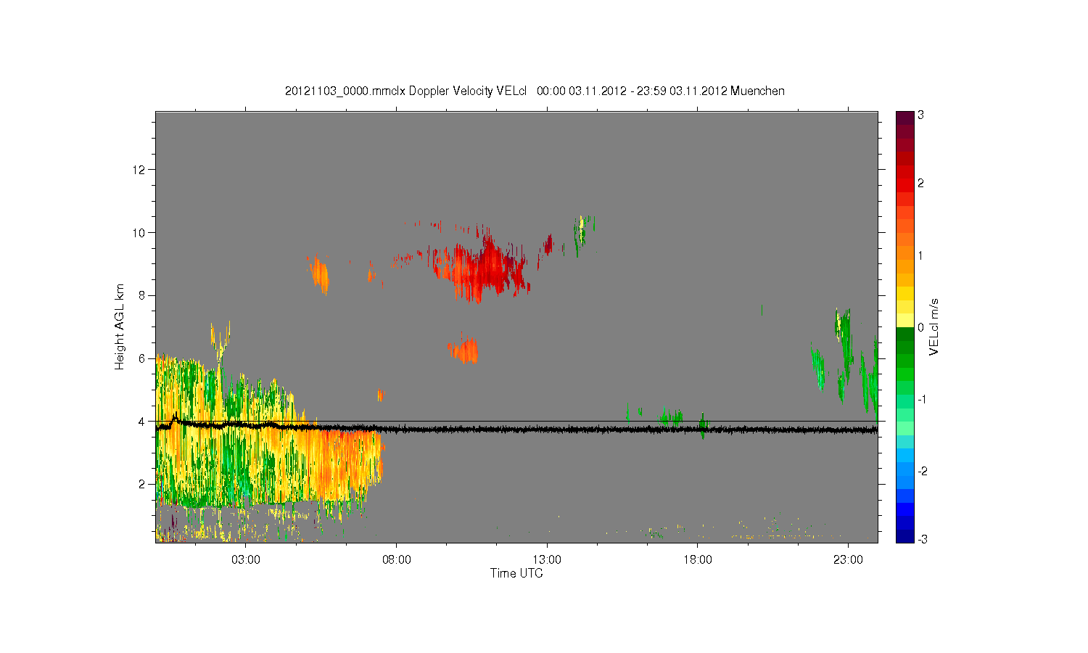Click the plot title text starting 20121103_0000.mmclx
The image size is (1088, 653).
pyautogui.click(x=535, y=91)
